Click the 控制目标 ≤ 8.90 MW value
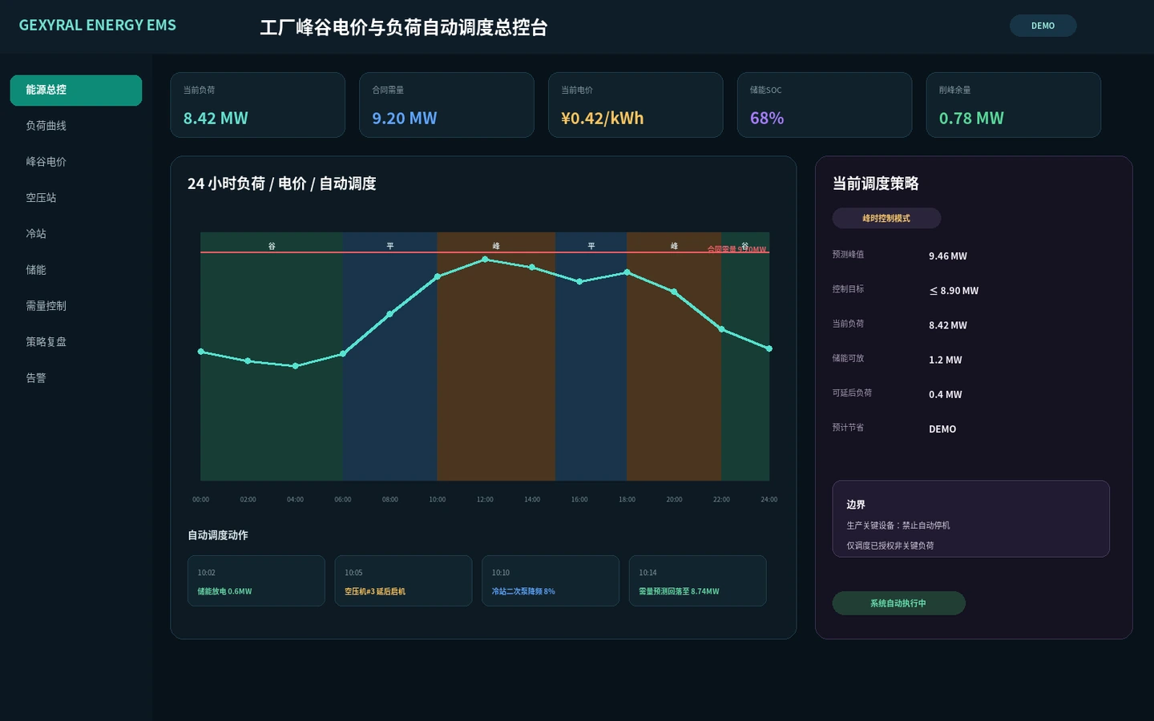Viewport: 1154px width, 721px height. (x=954, y=291)
